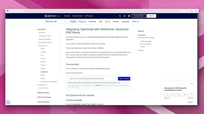Open Integrate via NPM in sidebar
The width and height of the screenshot is (204, 114).
pos(45,36)
